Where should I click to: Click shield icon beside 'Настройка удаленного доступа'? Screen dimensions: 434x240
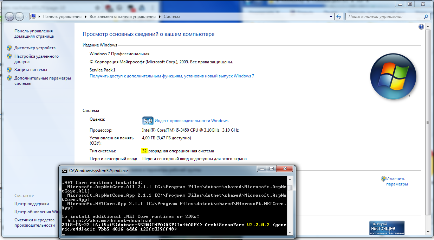[x=9, y=56]
